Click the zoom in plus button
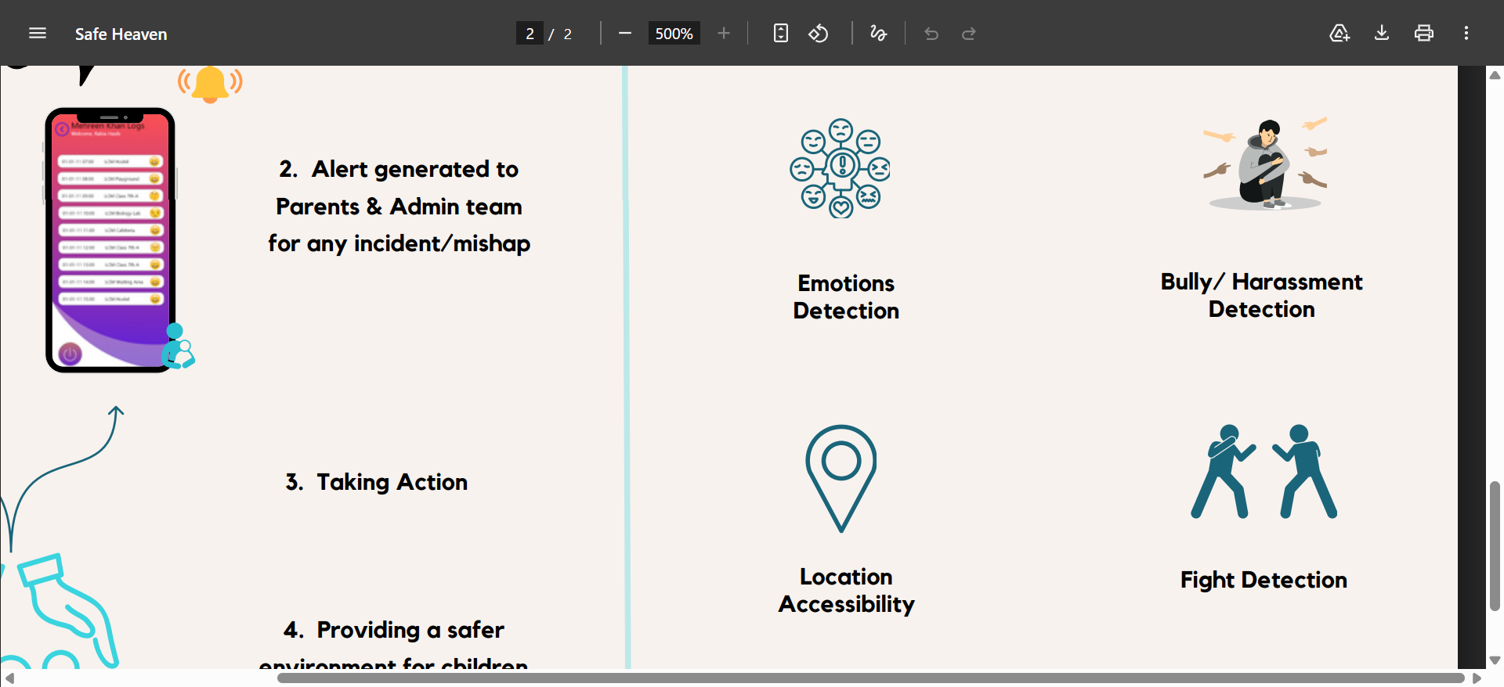The image size is (1504, 687). point(723,34)
